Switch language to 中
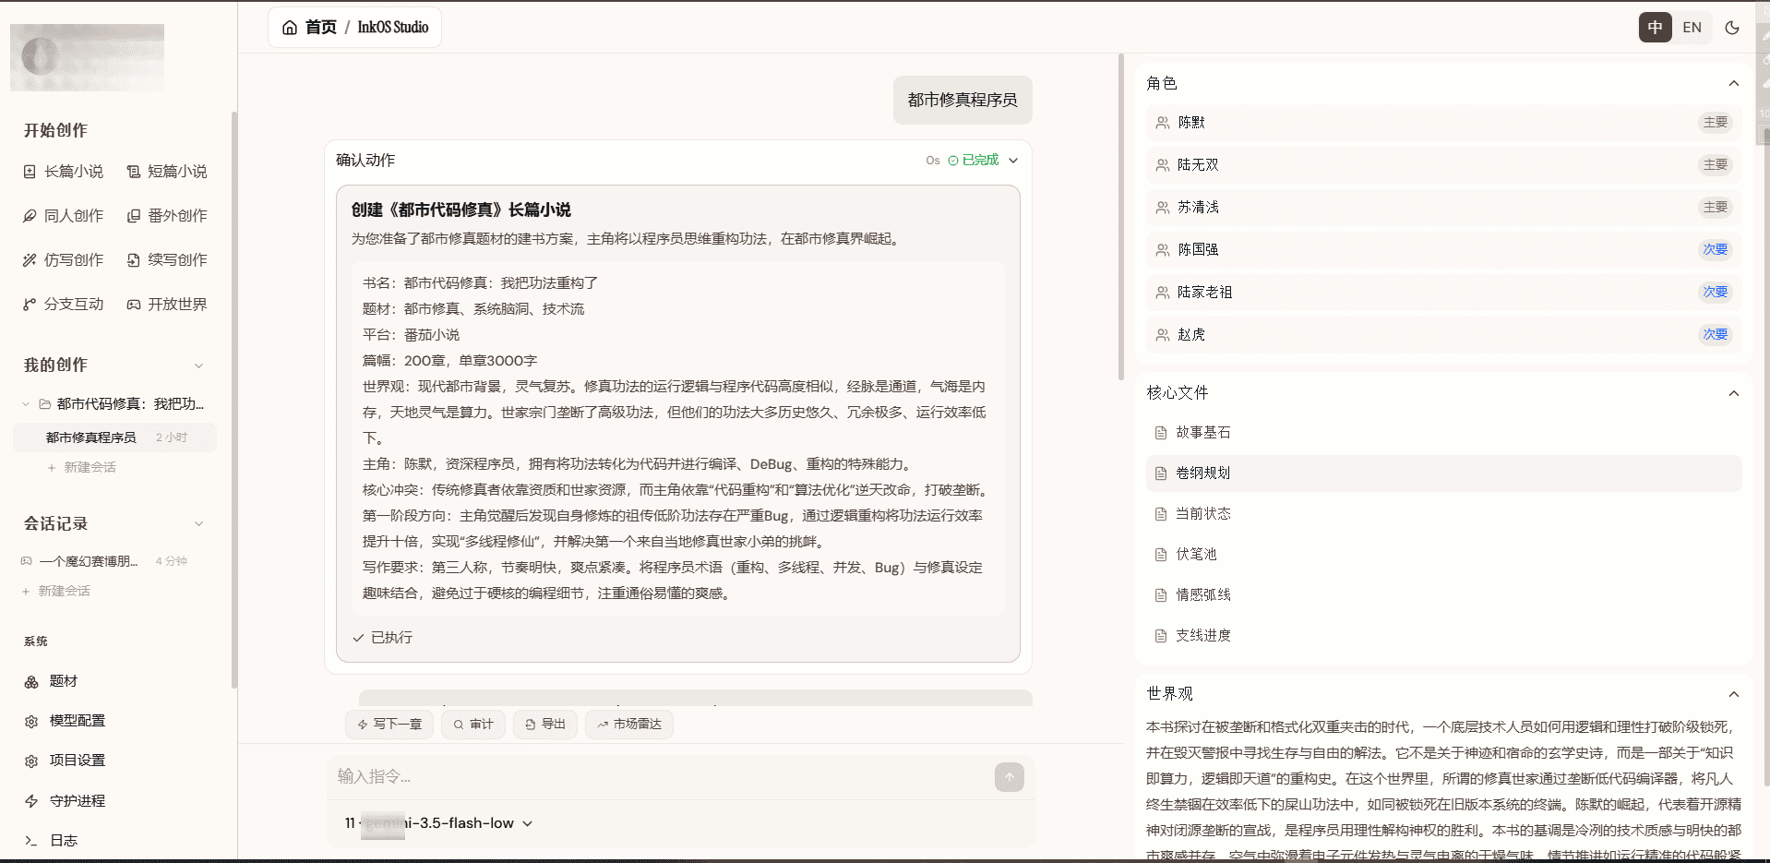Screen dimensions: 1770x863 point(1655,28)
